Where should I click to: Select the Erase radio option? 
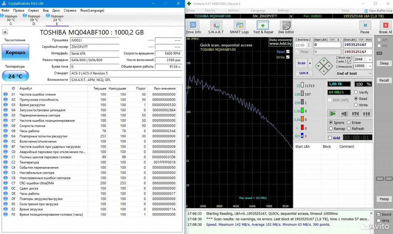coord(349,123)
